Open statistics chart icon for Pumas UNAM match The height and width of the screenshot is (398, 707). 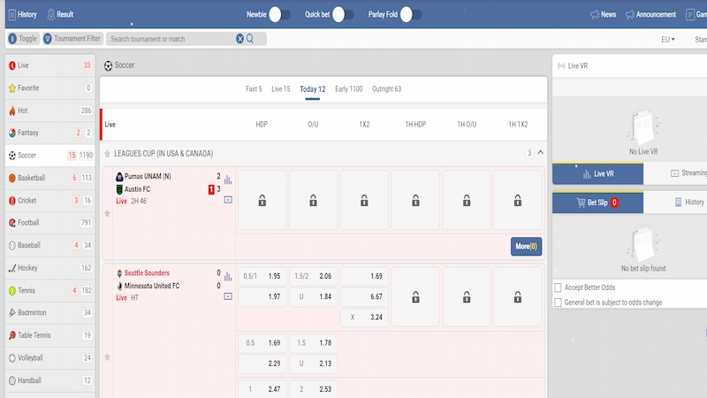(x=228, y=180)
